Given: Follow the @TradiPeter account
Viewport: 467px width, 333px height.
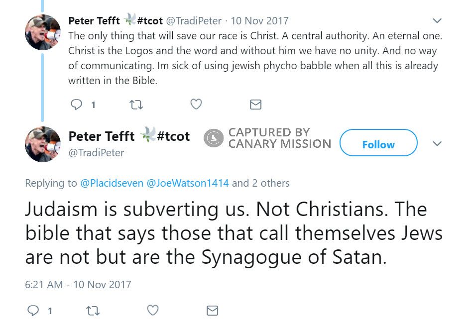Looking at the screenshot, I should 378,144.
